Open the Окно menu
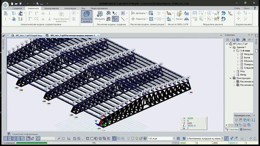Screen dimensions: 260x146 click(247, 8)
